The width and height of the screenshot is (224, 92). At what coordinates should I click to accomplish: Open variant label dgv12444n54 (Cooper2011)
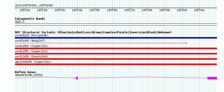click(x=33, y=62)
